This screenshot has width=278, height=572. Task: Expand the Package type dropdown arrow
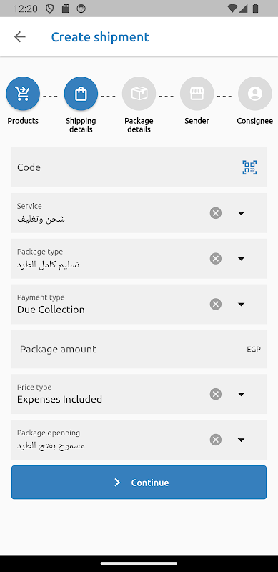(x=241, y=259)
